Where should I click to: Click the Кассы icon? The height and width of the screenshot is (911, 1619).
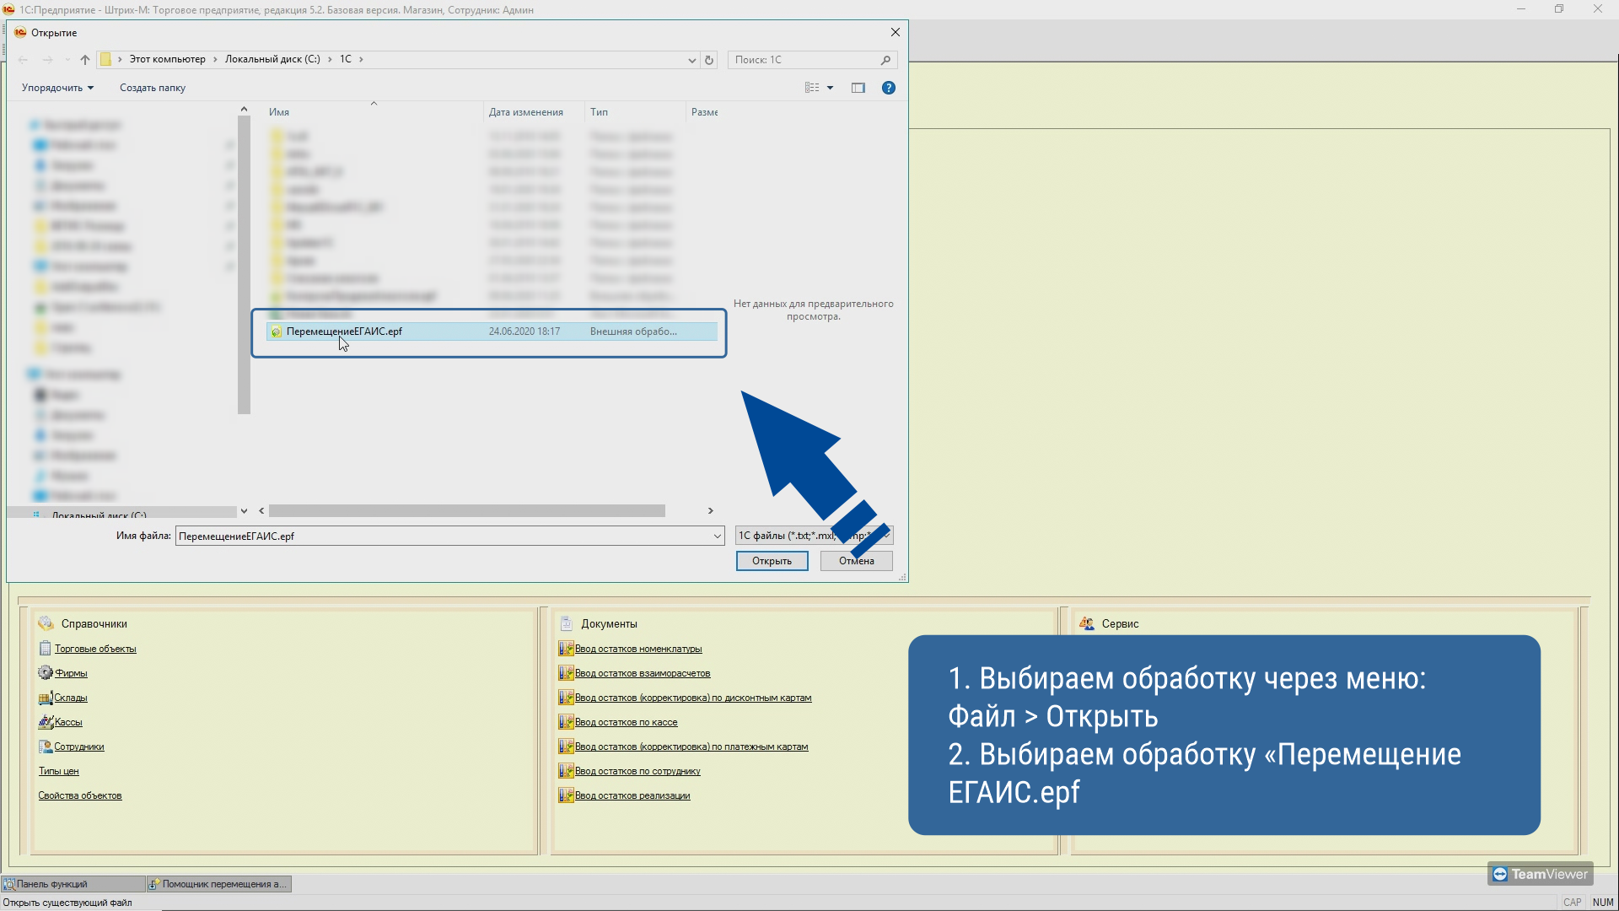tap(46, 722)
